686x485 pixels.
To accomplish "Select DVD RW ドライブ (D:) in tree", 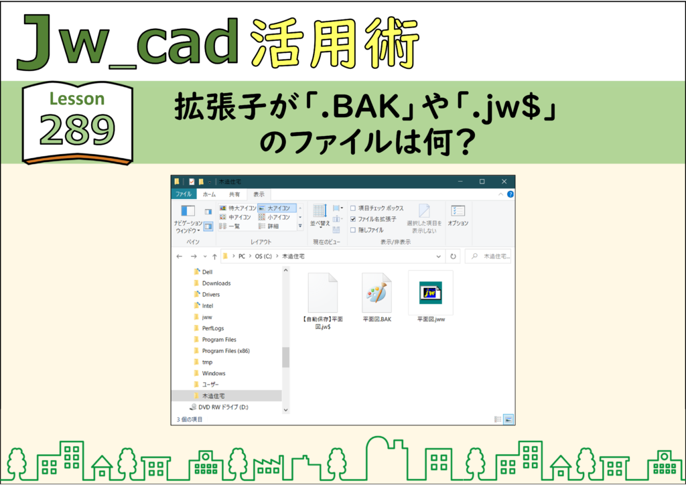I will tap(223, 407).
